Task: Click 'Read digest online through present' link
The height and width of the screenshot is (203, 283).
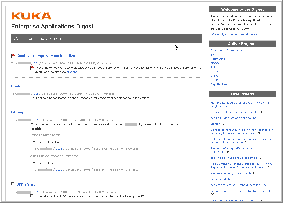Action: pos(236,34)
